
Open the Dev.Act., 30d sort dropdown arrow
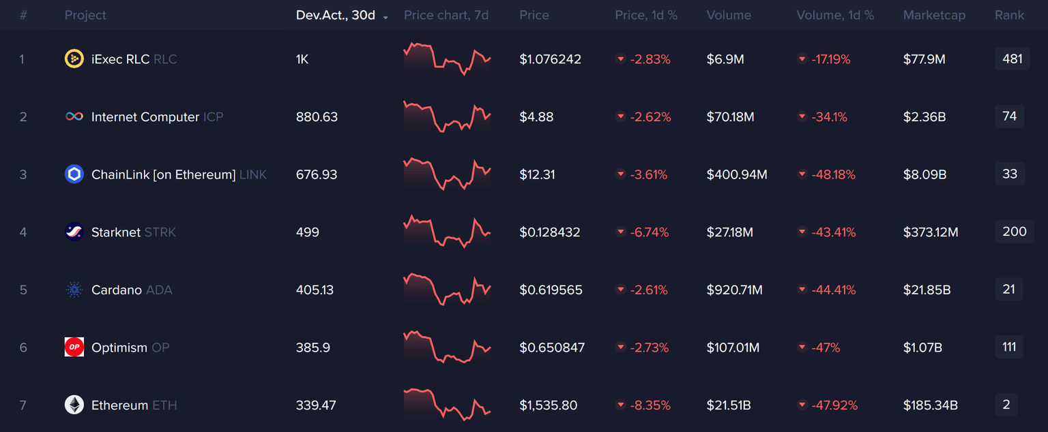386,16
